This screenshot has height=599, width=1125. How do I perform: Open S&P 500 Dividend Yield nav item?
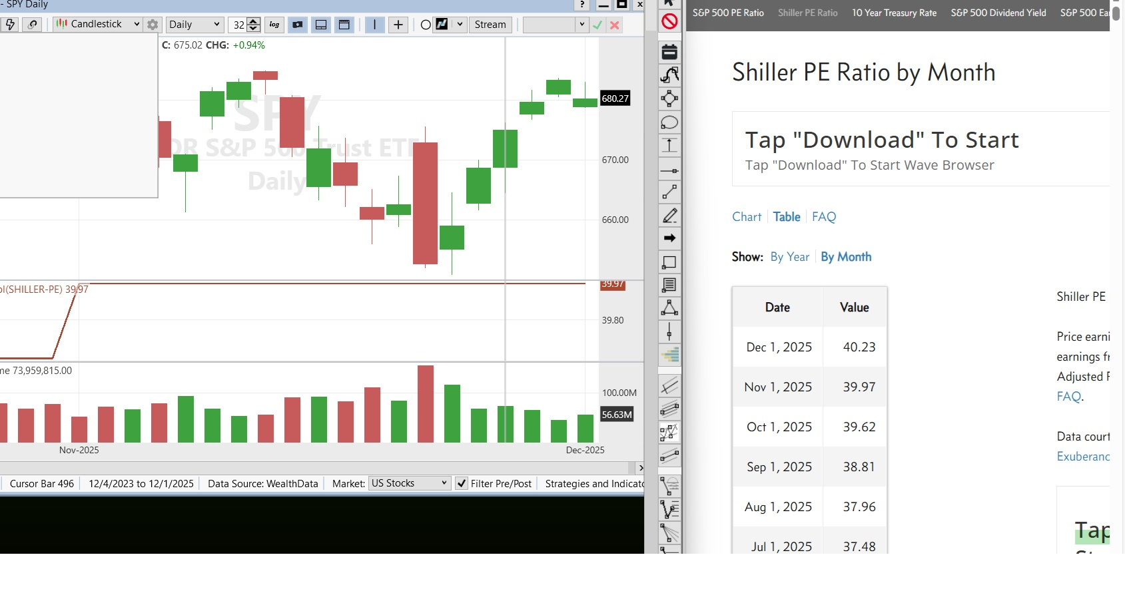(998, 13)
